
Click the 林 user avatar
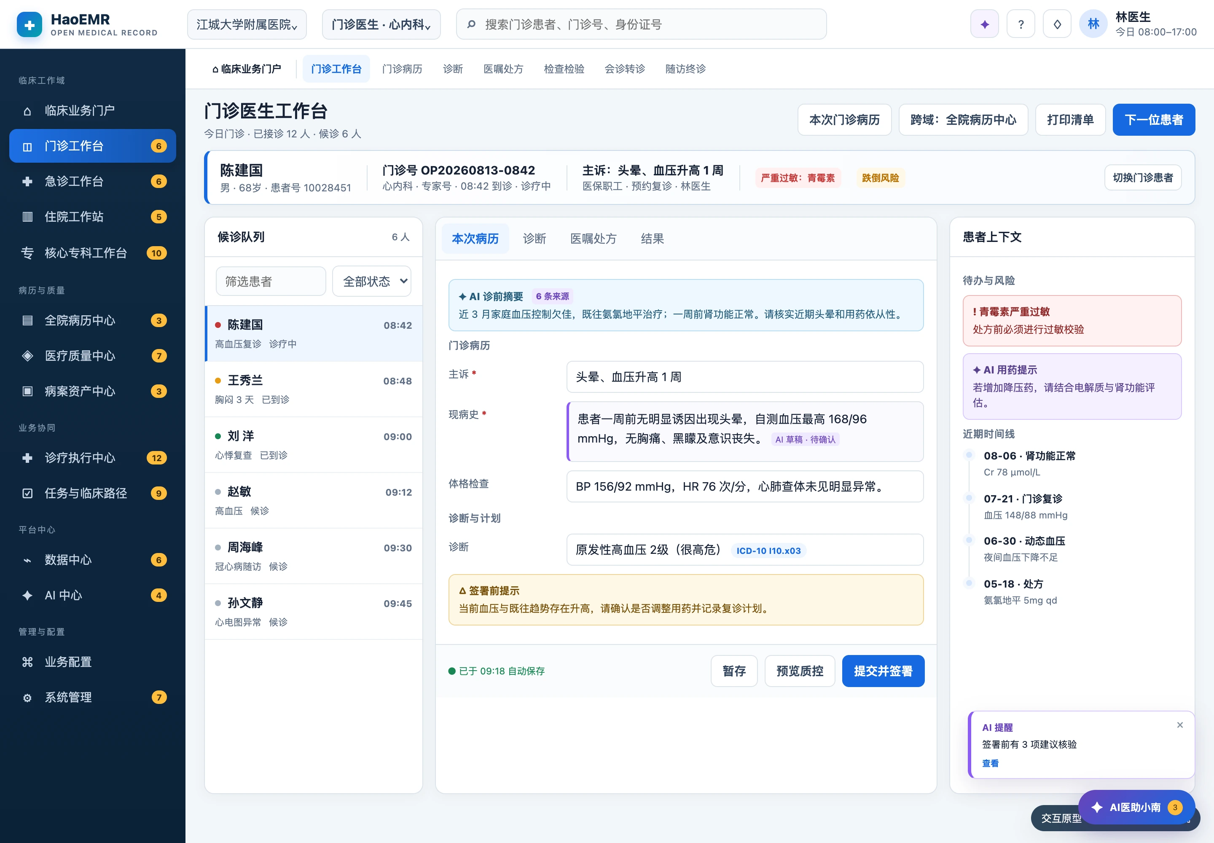[x=1093, y=24]
